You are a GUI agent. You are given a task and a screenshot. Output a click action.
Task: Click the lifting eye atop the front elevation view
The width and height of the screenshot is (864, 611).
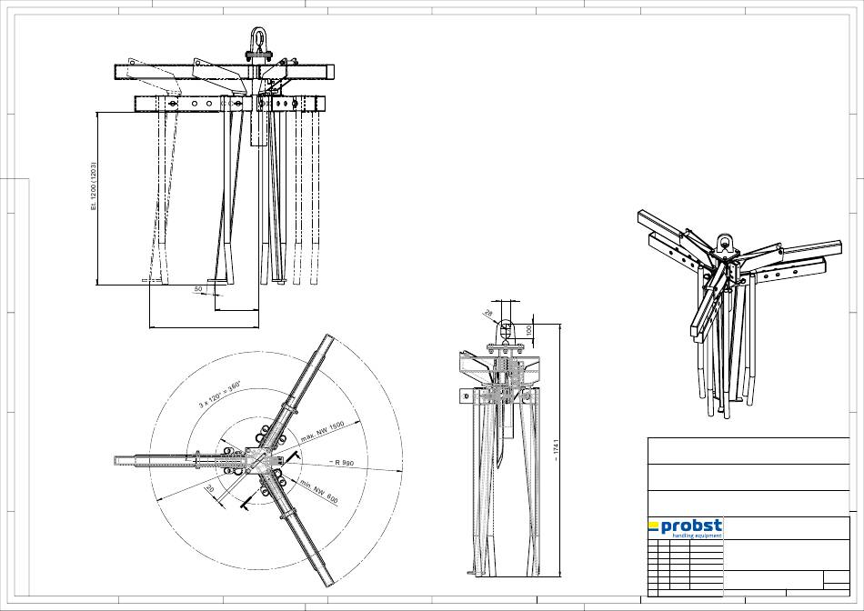[x=257, y=41]
